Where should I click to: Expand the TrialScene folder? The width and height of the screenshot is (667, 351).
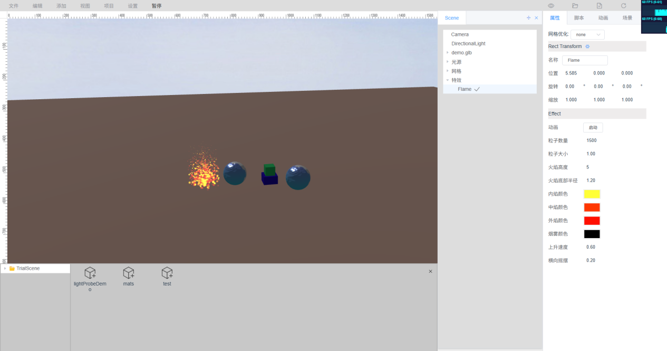tap(5, 269)
